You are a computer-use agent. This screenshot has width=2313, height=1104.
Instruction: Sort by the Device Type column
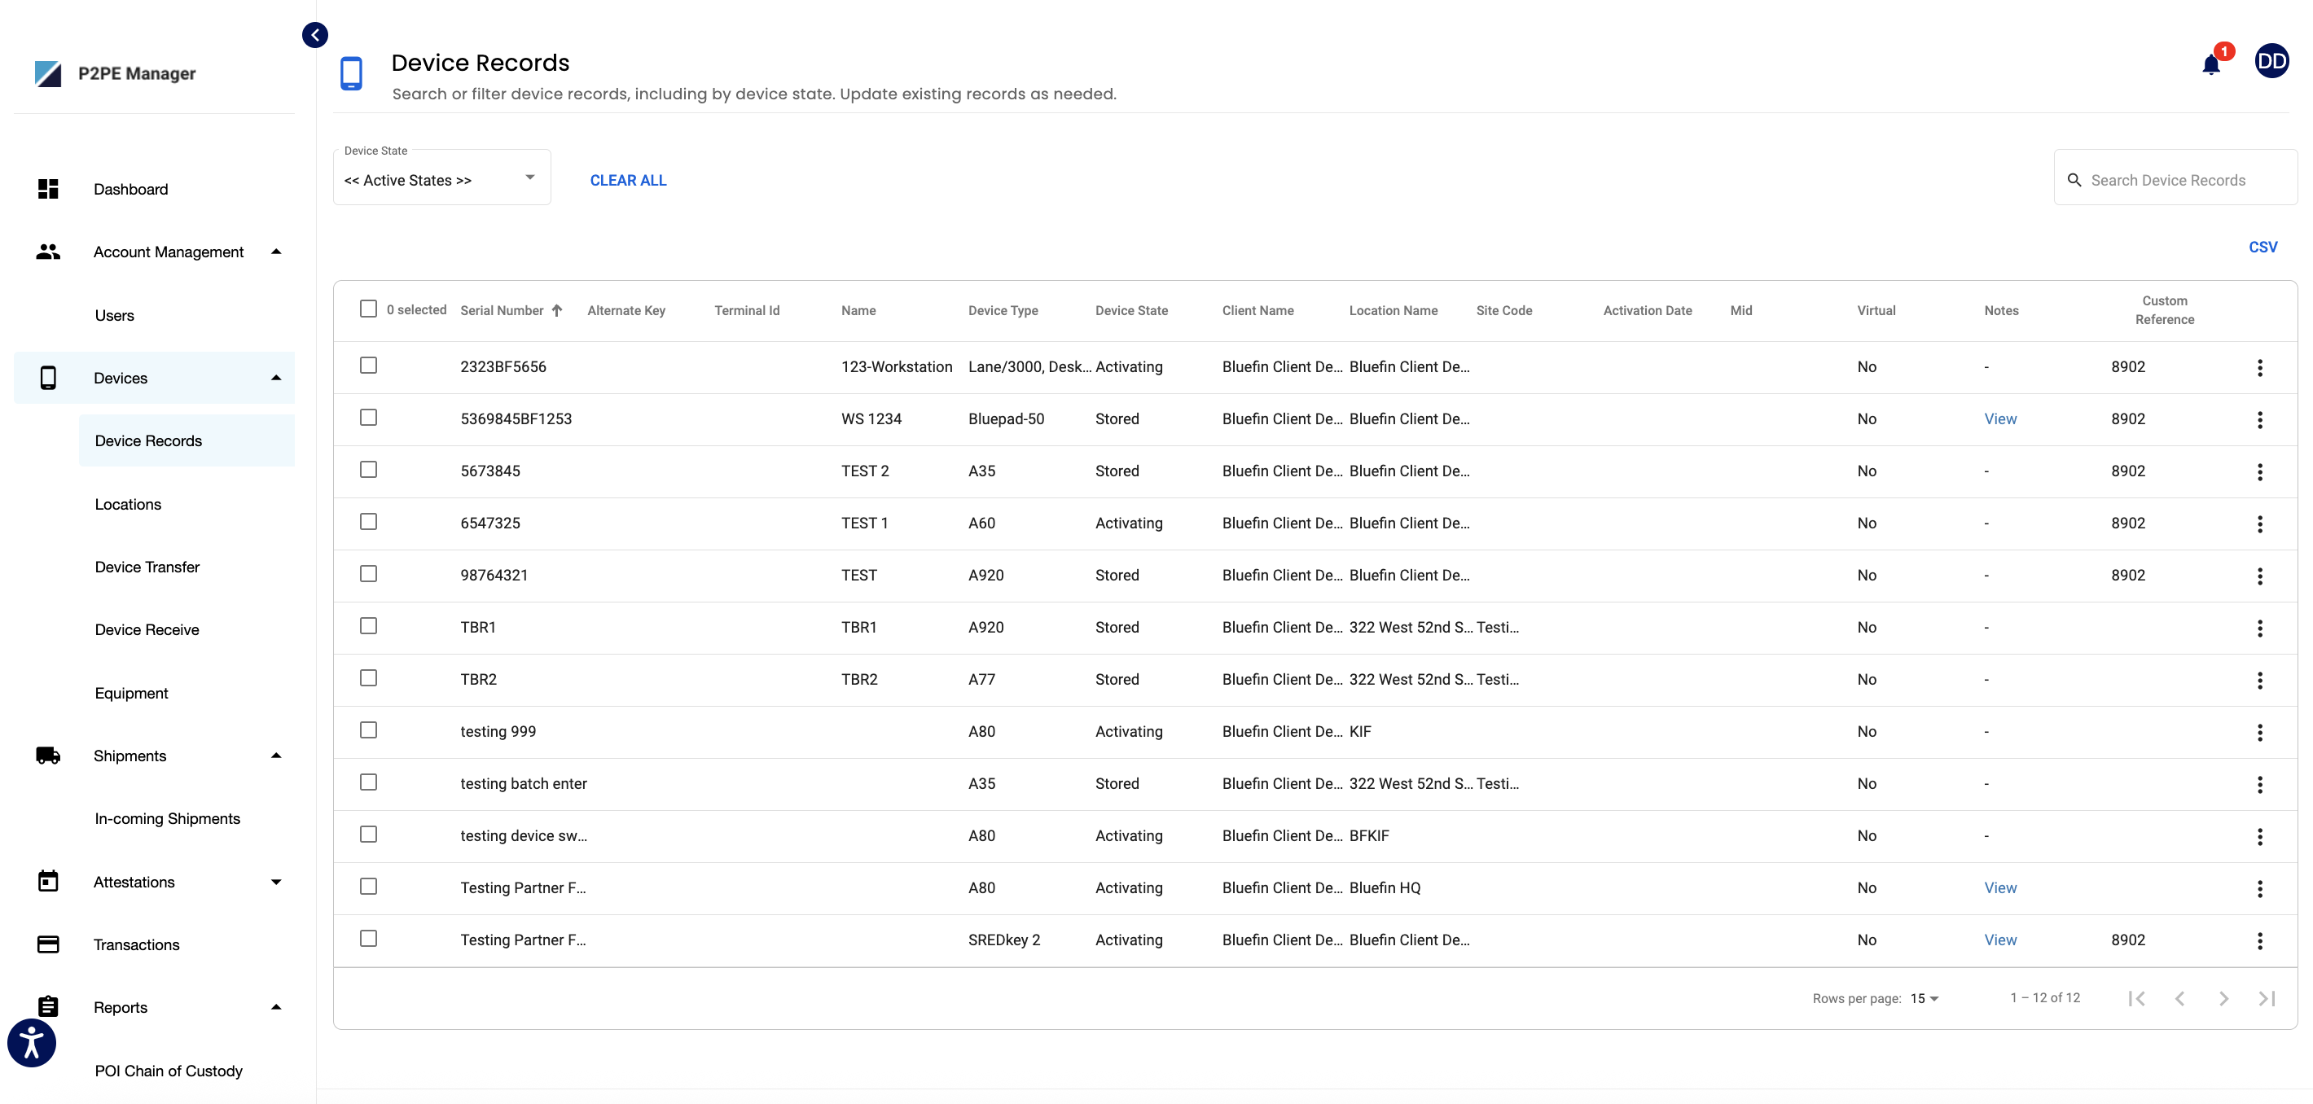[1003, 310]
